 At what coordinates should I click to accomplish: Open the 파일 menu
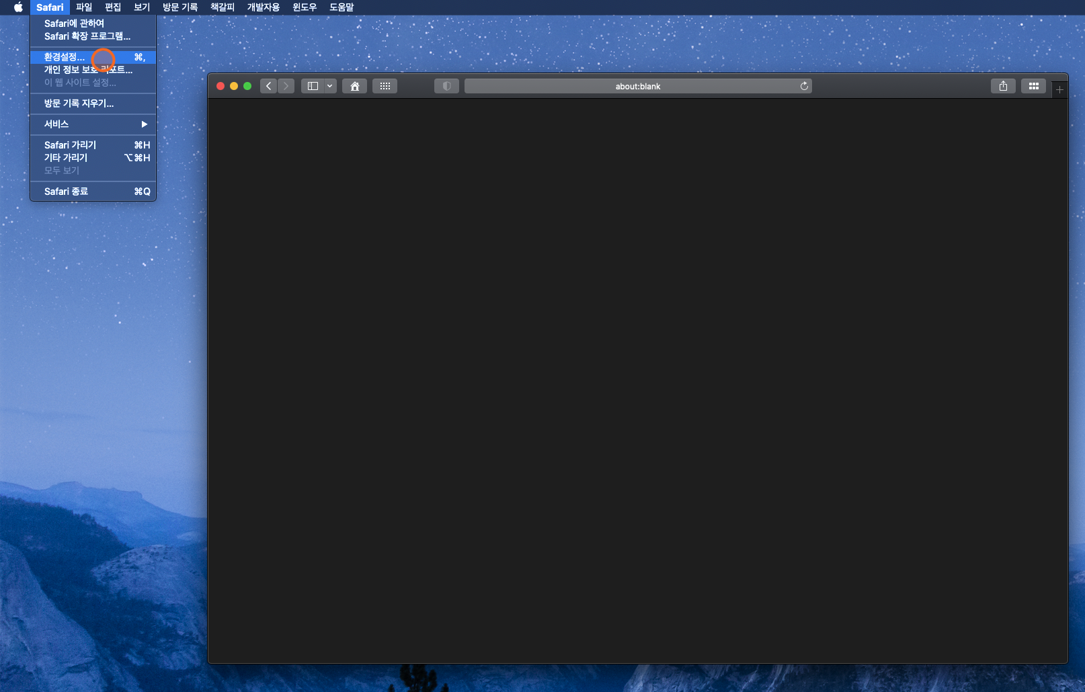point(84,7)
